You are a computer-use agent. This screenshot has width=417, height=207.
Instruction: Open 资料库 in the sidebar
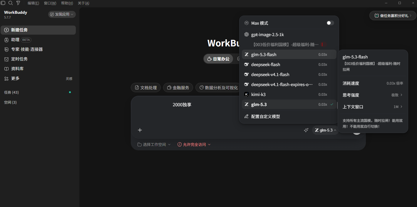38,69
